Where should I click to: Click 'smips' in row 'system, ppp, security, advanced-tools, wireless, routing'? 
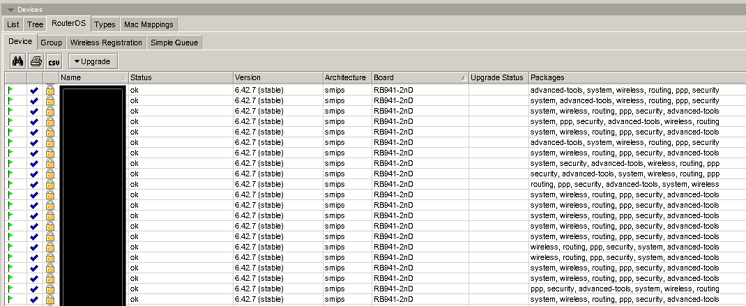tap(335, 121)
